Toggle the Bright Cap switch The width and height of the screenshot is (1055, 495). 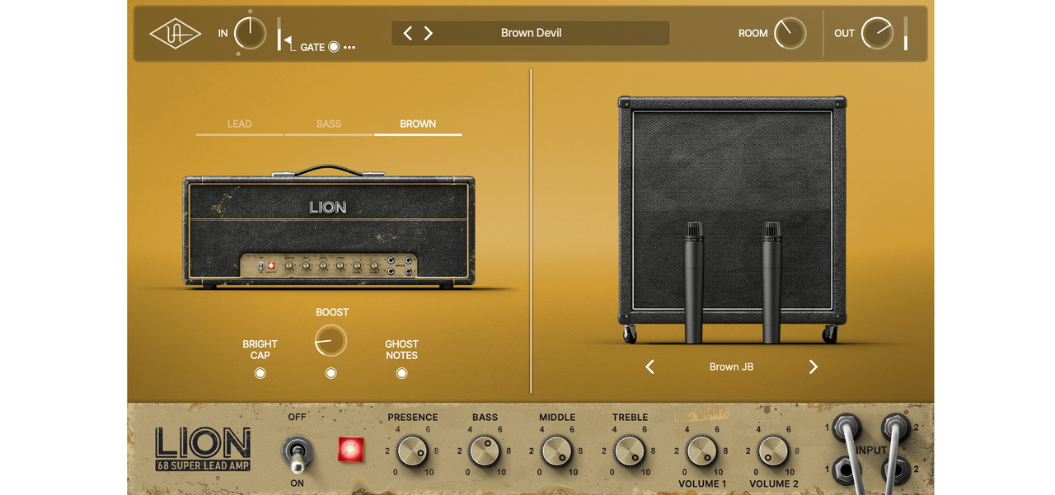coord(260,373)
